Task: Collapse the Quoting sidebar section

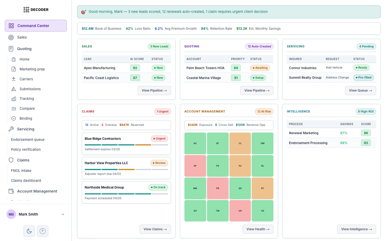Action: click(24, 49)
